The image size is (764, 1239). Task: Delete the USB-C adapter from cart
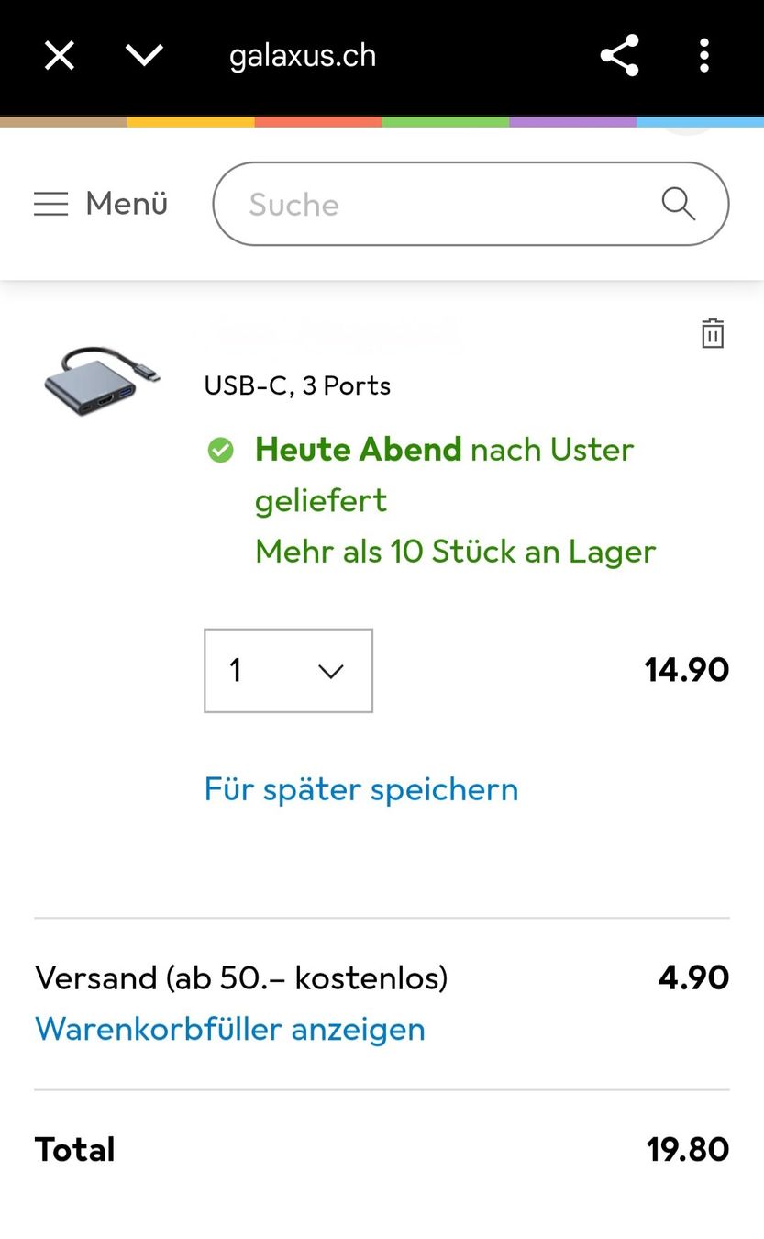pyautogui.click(x=713, y=333)
